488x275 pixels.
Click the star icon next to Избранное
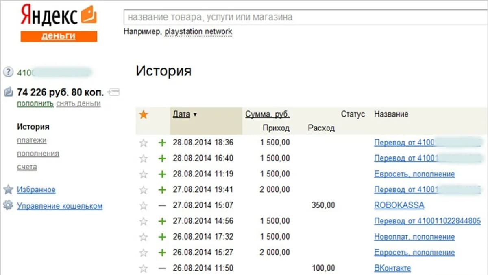[x=8, y=189]
